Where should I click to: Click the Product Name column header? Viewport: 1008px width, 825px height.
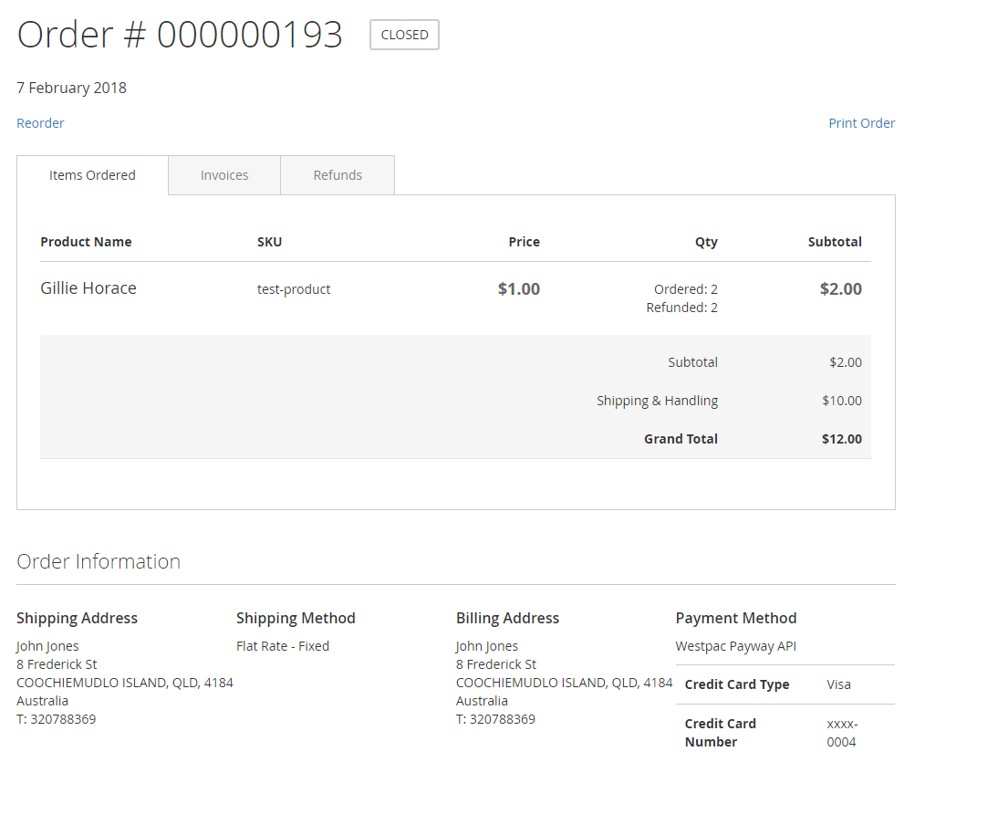click(x=86, y=242)
